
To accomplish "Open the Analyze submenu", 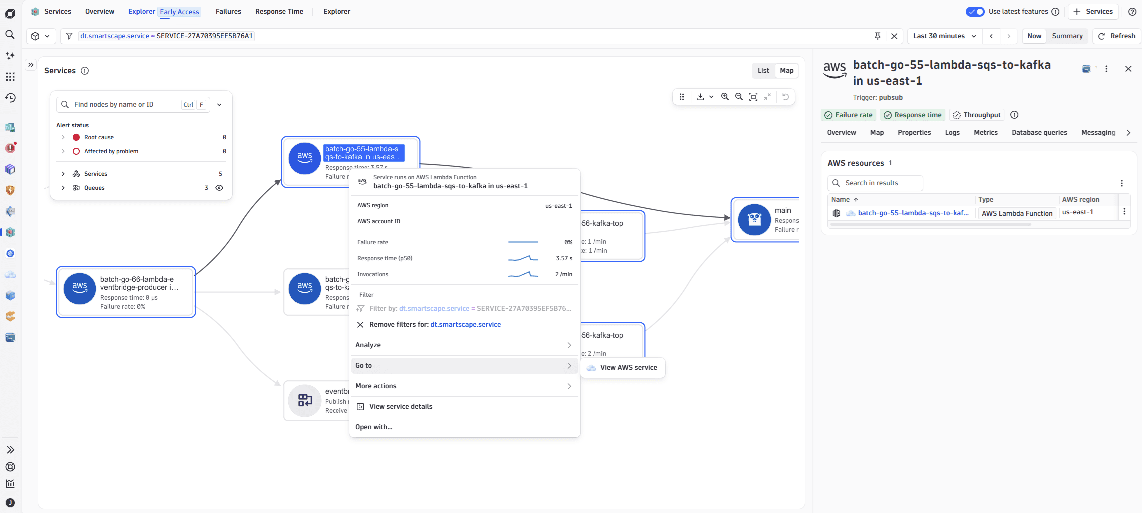I will [464, 345].
